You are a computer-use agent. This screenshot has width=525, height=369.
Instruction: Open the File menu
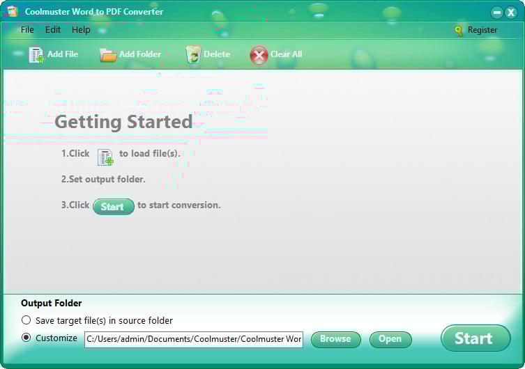click(x=27, y=30)
